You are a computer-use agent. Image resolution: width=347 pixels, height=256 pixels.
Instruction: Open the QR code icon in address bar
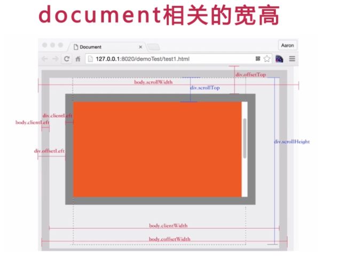pyautogui.click(x=258, y=59)
